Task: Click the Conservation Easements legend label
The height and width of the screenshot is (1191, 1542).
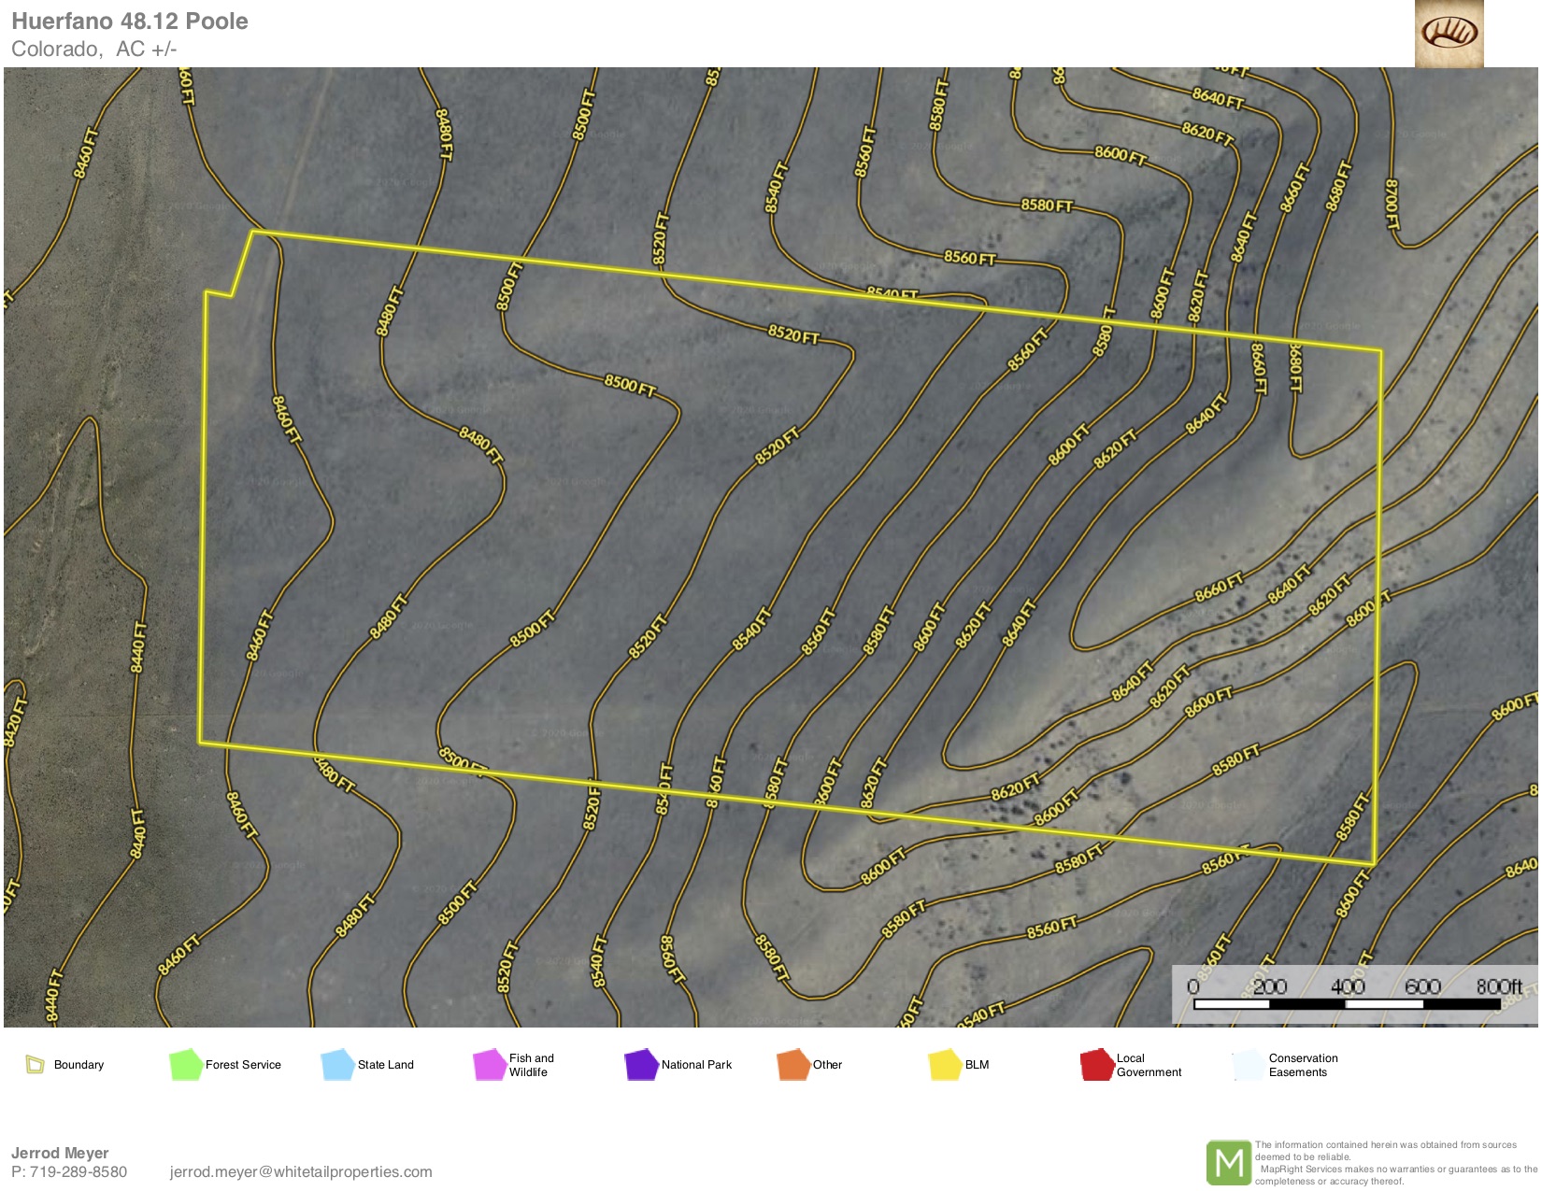Action: pyautogui.click(x=1303, y=1065)
